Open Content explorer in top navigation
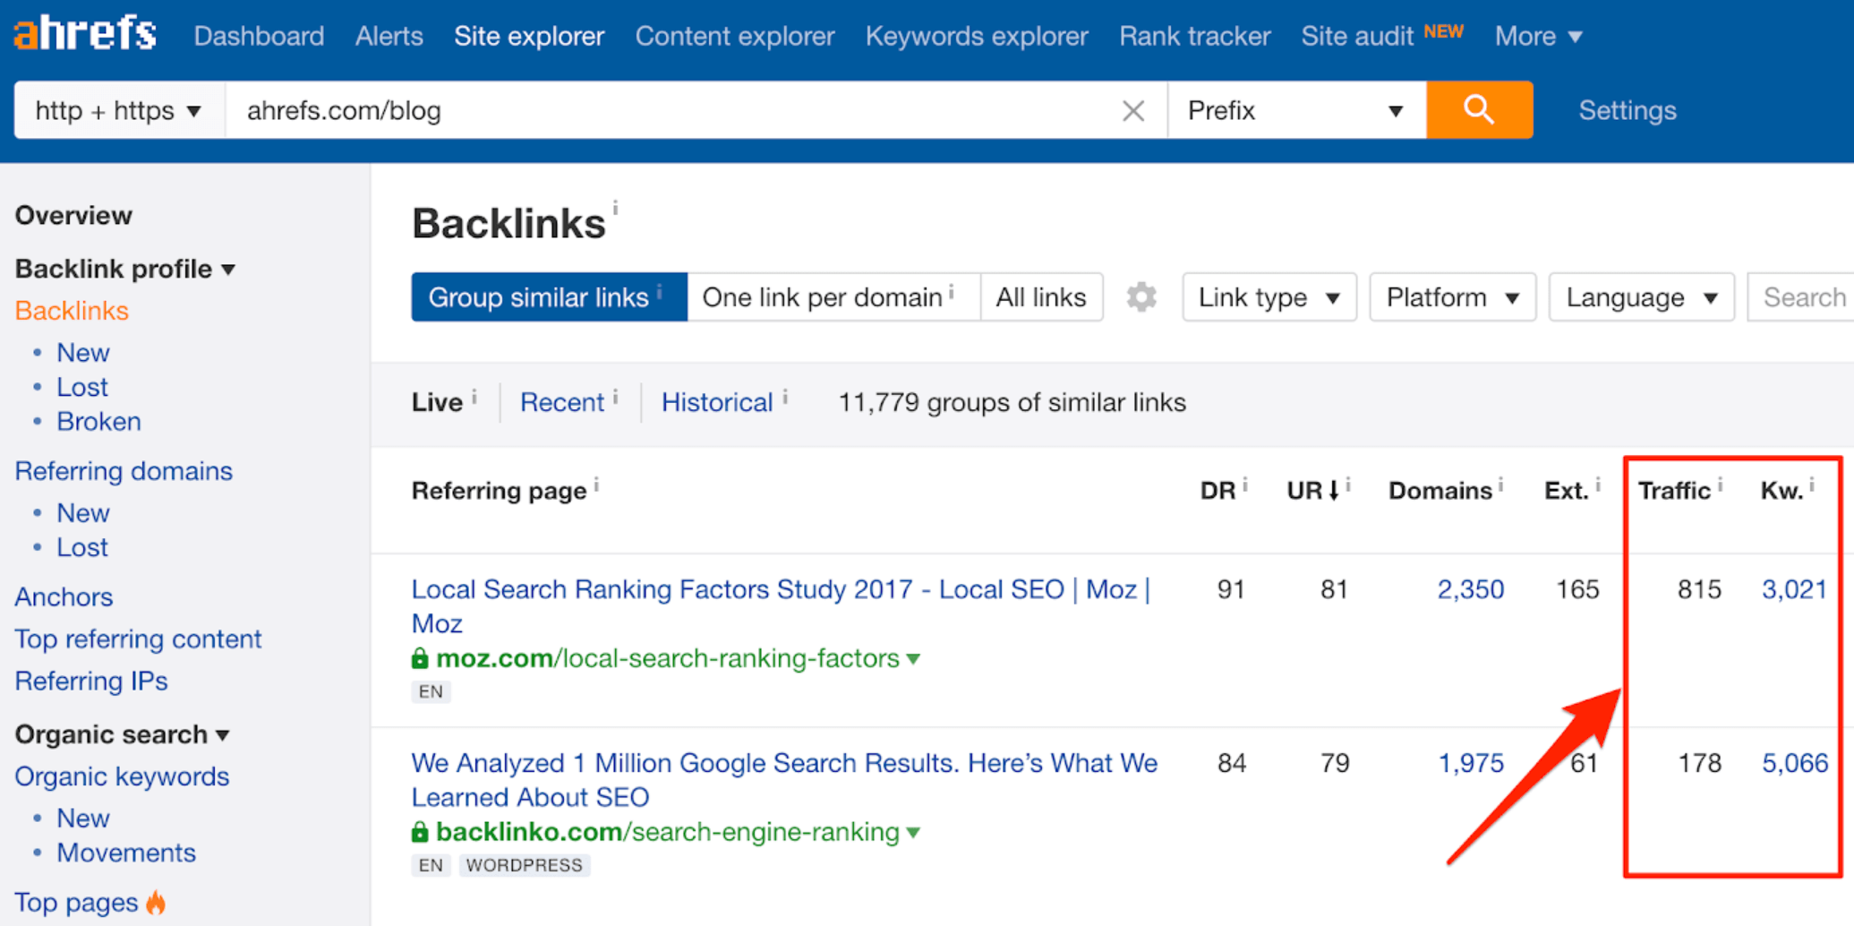The width and height of the screenshot is (1854, 926). [x=735, y=36]
